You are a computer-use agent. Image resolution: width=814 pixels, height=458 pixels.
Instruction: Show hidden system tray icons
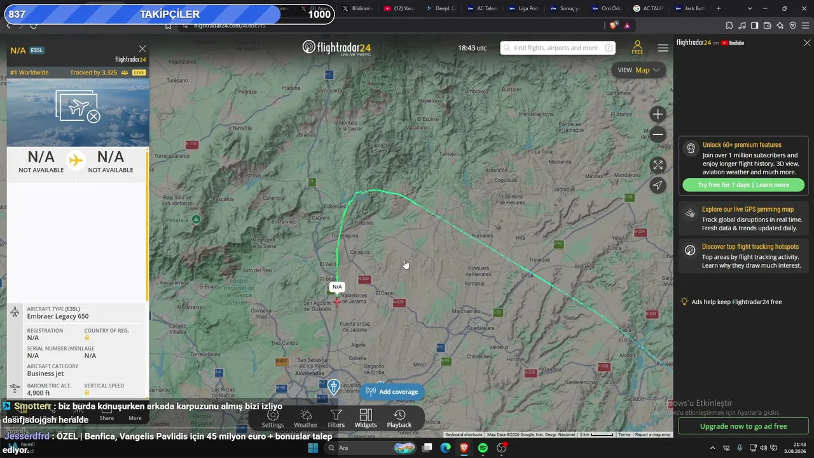coord(712,448)
